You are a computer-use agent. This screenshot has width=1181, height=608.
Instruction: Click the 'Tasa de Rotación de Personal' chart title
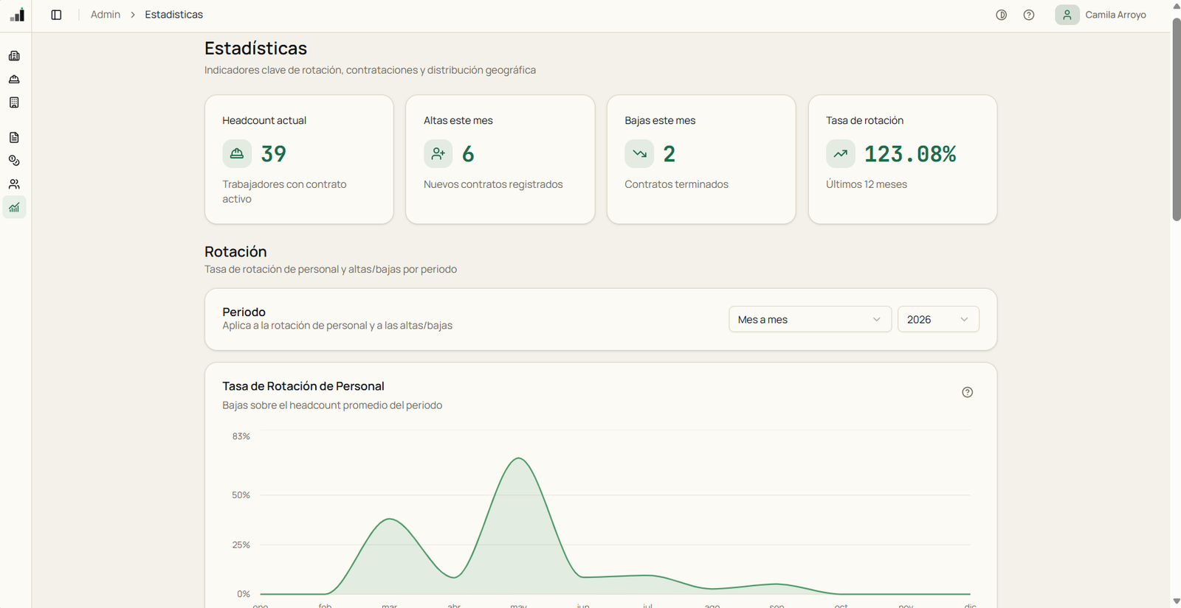tap(303, 386)
